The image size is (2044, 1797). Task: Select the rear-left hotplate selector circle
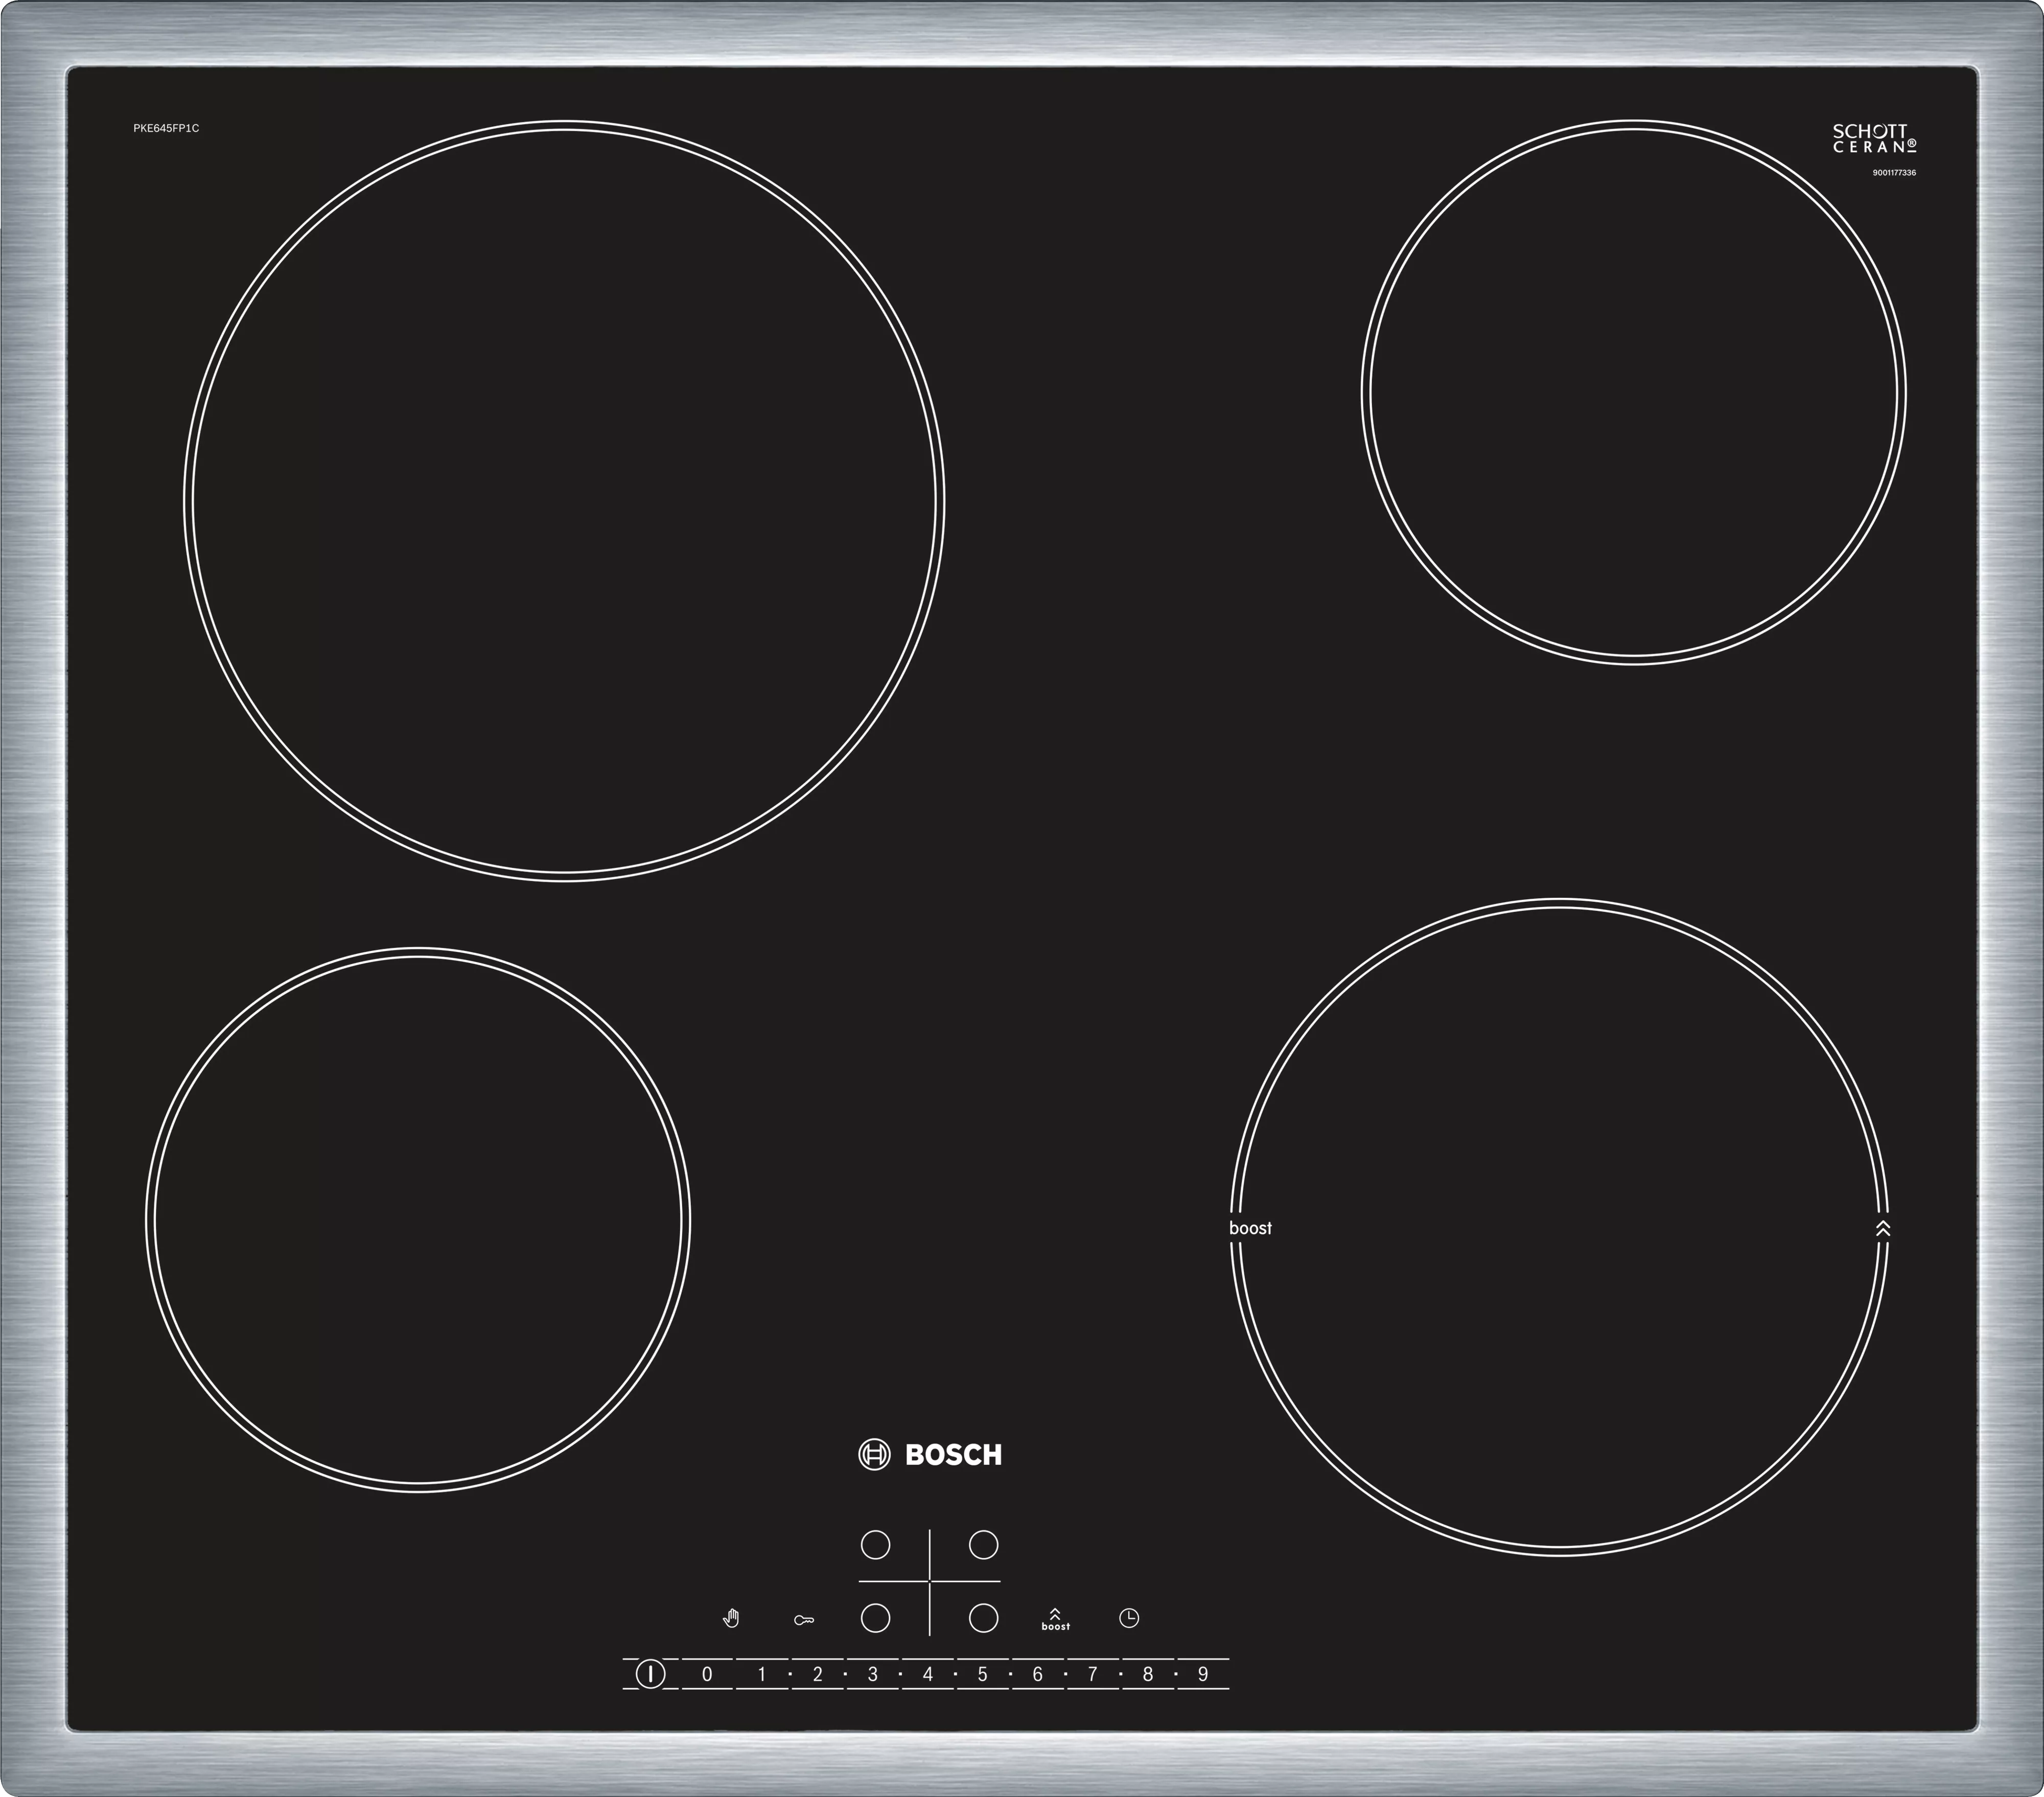pyautogui.click(x=875, y=1545)
